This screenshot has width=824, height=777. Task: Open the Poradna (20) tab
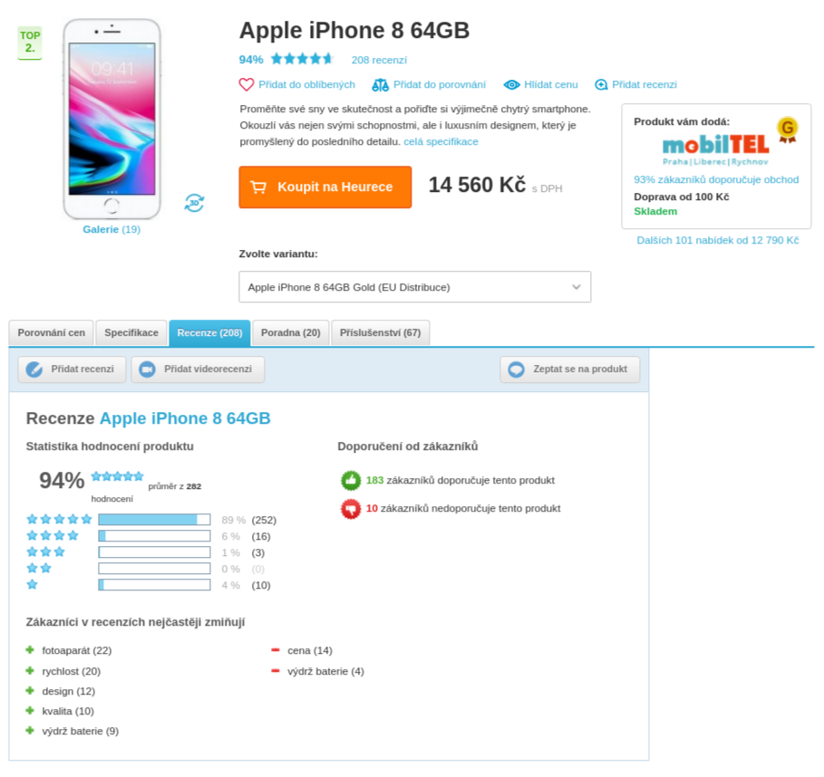291,332
